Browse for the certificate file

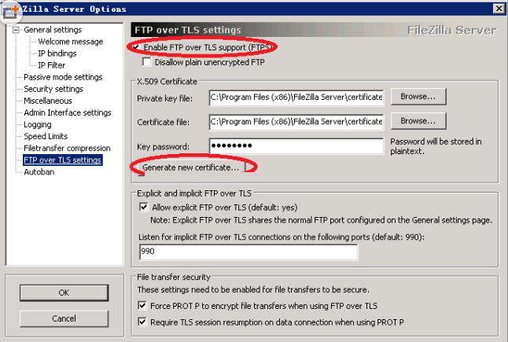click(x=423, y=122)
